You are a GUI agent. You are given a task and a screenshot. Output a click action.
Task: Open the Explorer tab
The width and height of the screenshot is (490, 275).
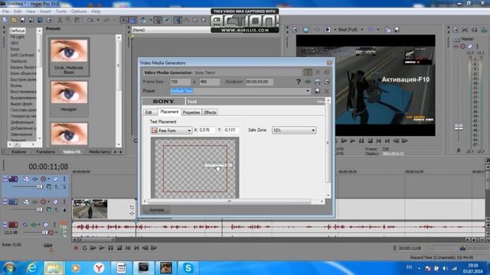(x=19, y=152)
